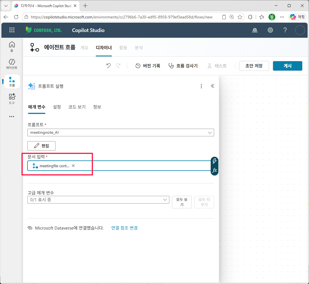Open 버전 기록 version history
This screenshot has height=284, width=309.
[148, 66]
